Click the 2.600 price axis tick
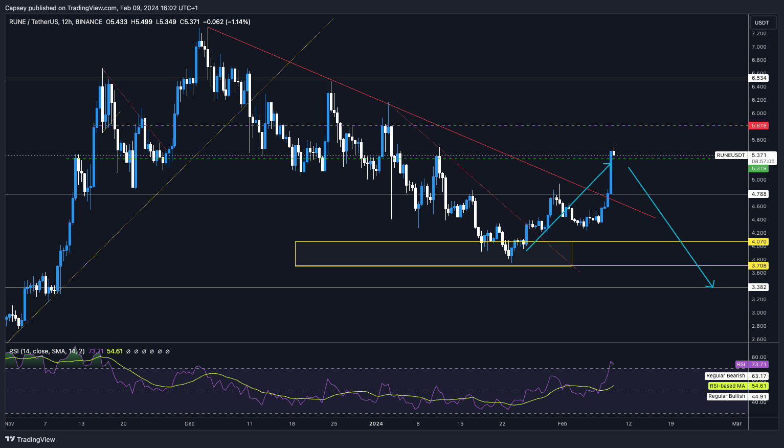The image size is (784, 448). click(x=759, y=340)
